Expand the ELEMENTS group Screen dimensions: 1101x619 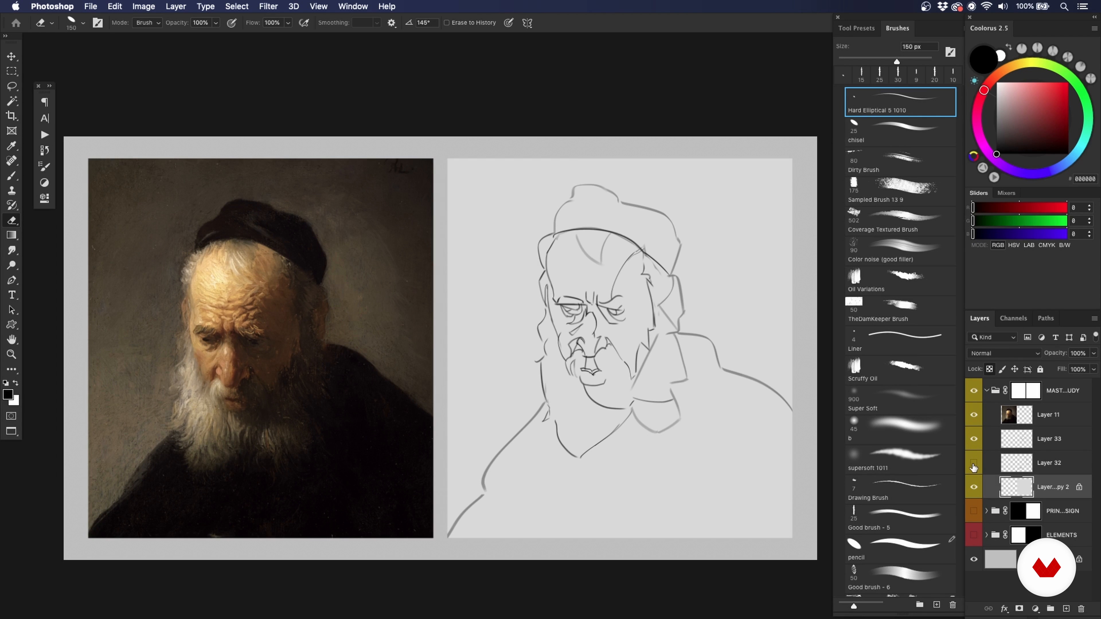click(986, 535)
